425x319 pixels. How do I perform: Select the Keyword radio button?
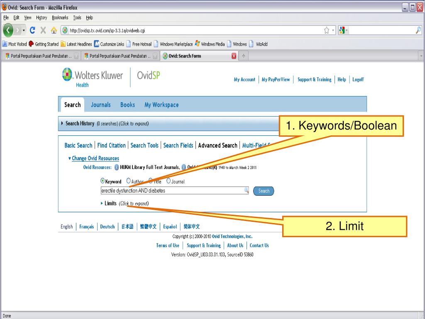pos(103,181)
